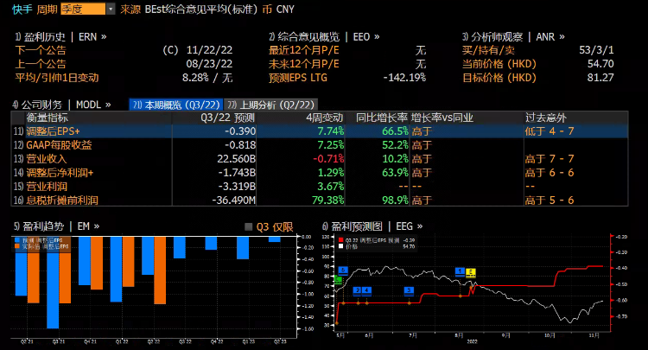
Task: Click the 买/持有/卖 value 53/3/1
Action: click(596, 50)
